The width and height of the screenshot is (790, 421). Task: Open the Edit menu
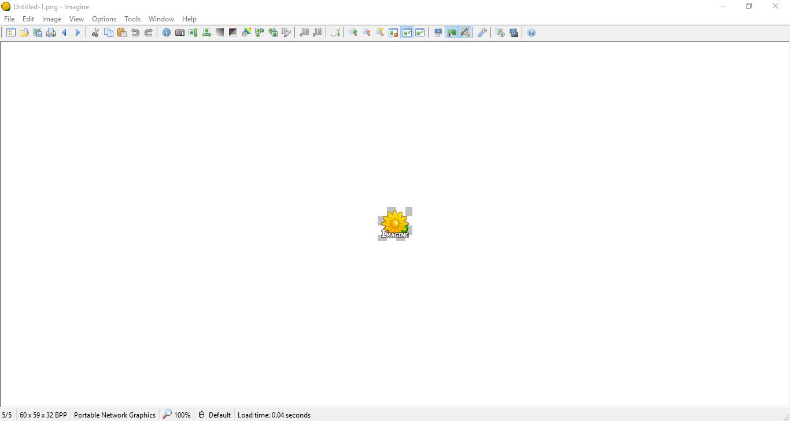pos(28,19)
